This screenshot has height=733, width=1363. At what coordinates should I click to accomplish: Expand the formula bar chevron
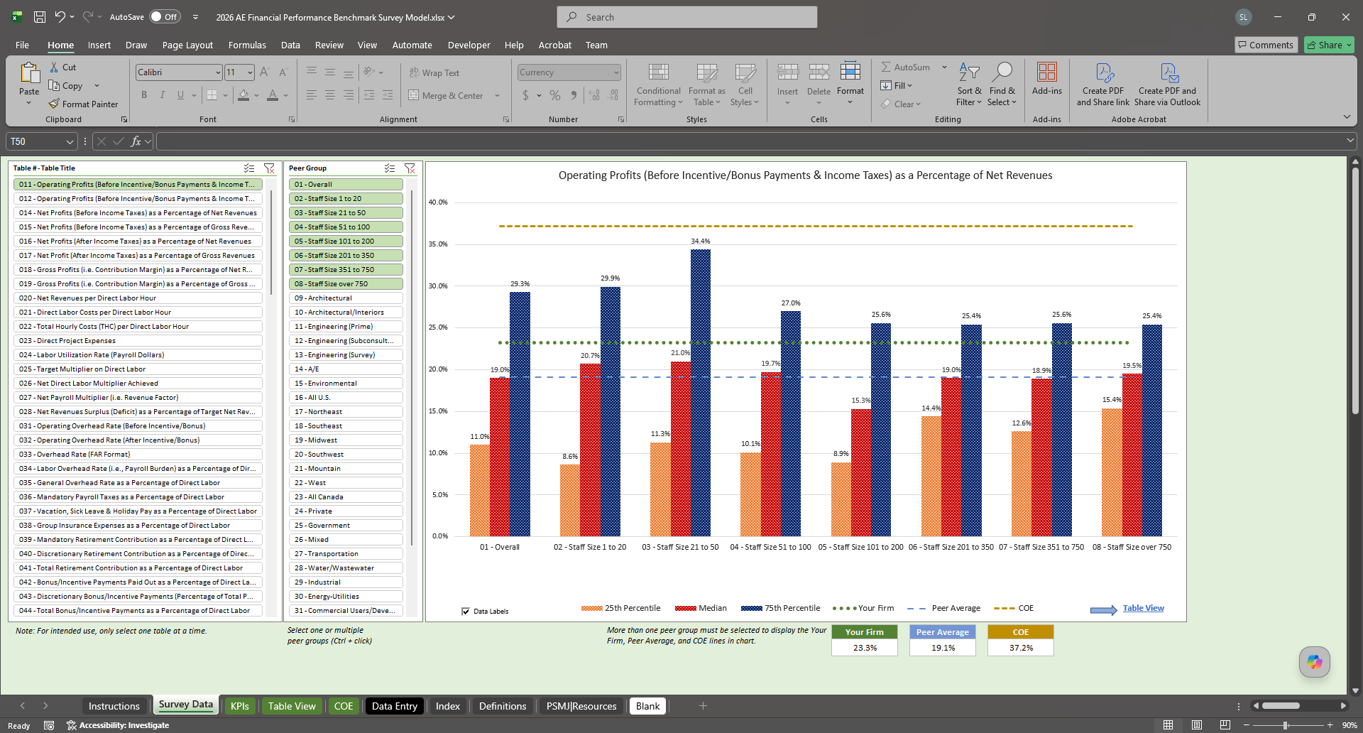(x=1350, y=141)
